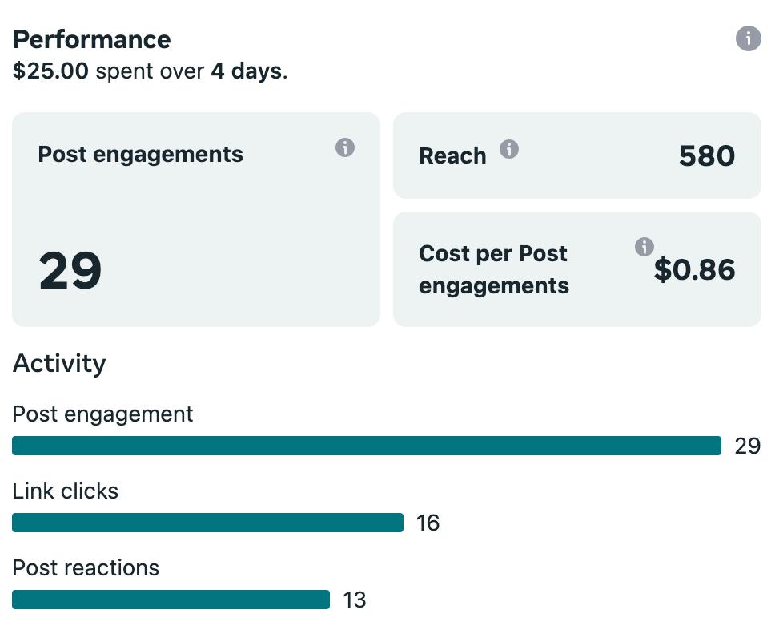Open the Post engagements info tooltip icon

[x=345, y=147]
